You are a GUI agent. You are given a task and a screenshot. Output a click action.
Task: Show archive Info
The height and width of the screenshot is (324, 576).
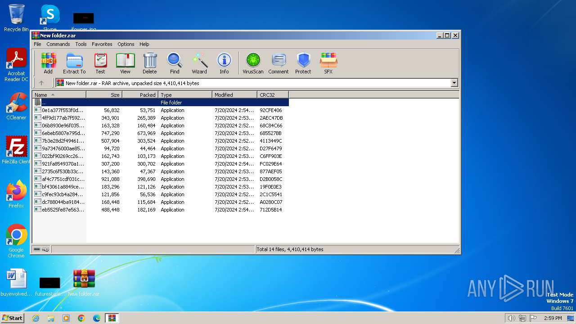tap(224, 63)
